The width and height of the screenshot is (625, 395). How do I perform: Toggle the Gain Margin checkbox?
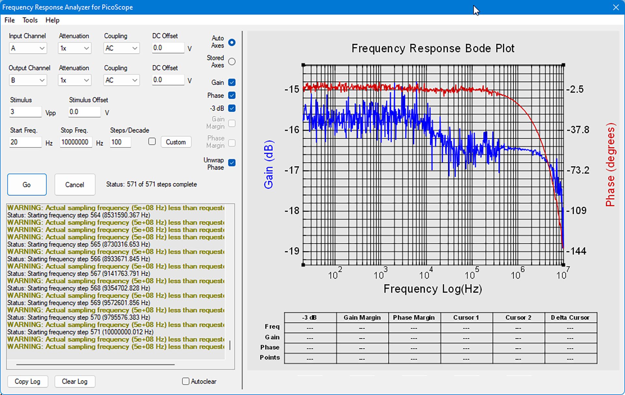[x=232, y=123]
